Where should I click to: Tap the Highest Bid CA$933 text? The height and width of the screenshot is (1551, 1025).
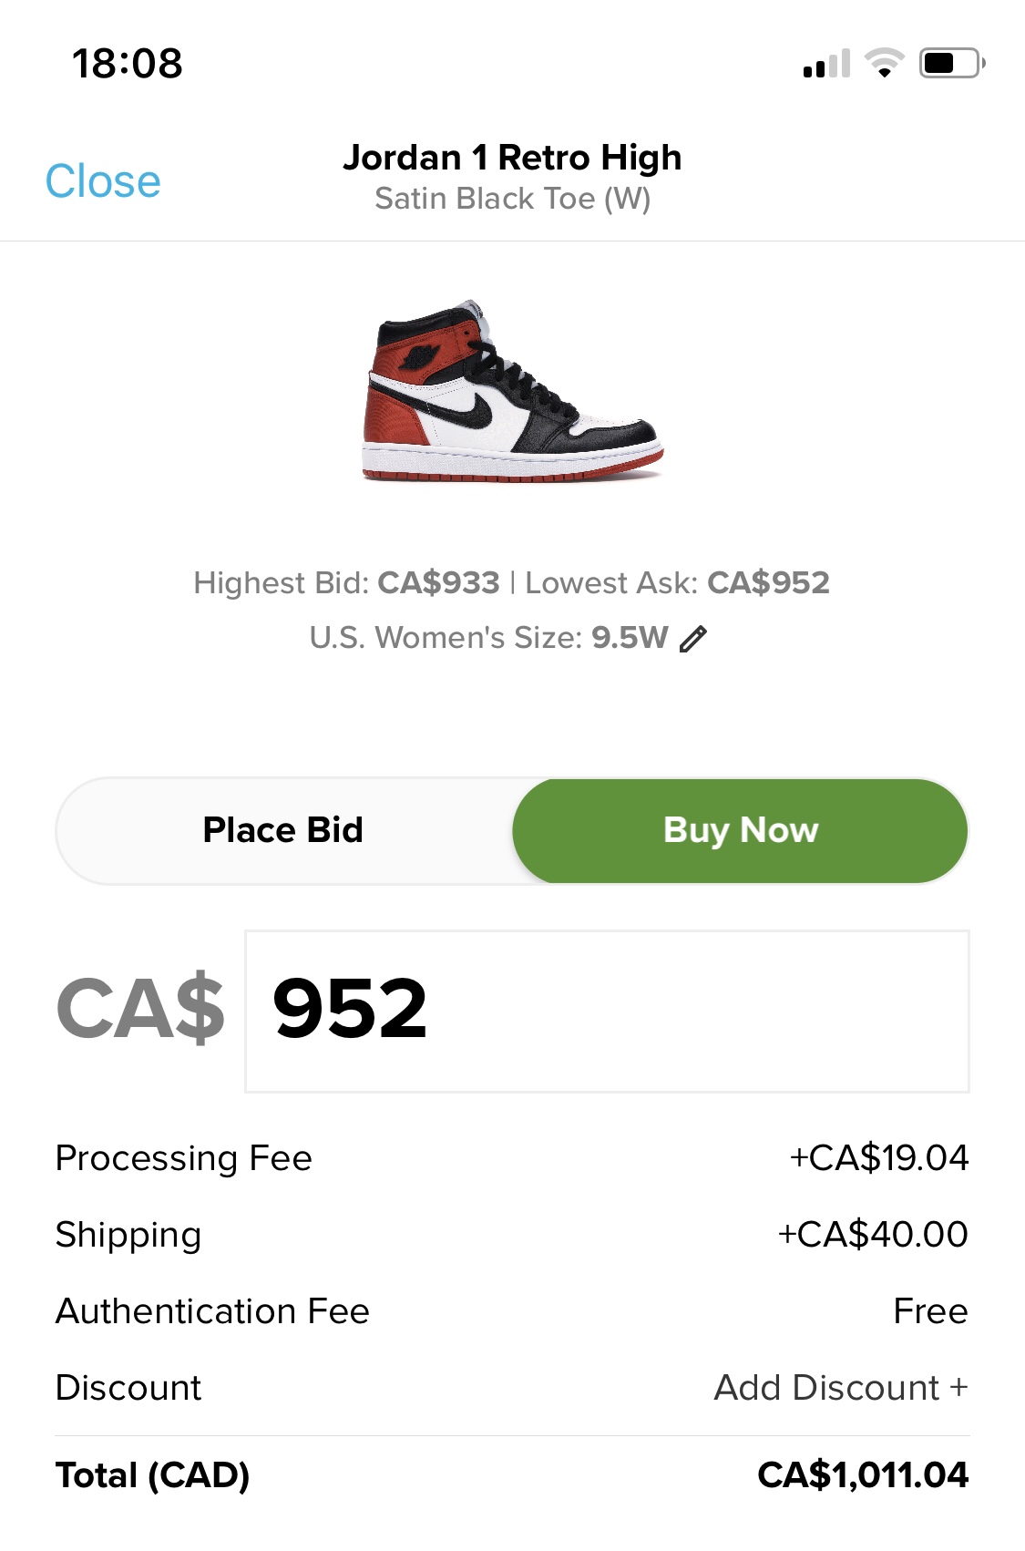(346, 583)
